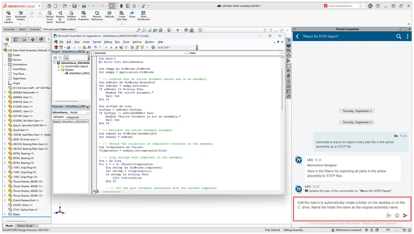Screen dimensions: 414x234
Task: Open the three-dot menu in chat header
Action: [408, 36]
